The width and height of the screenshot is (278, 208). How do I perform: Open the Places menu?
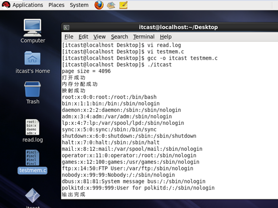click(x=56, y=5)
